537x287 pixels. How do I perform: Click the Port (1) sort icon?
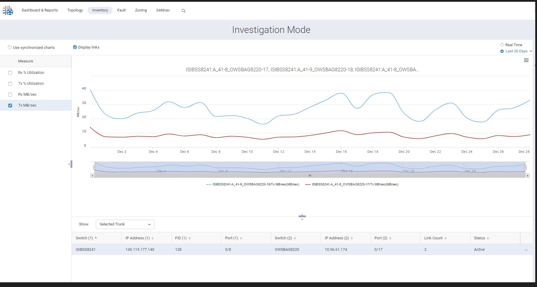click(x=241, y=238)
